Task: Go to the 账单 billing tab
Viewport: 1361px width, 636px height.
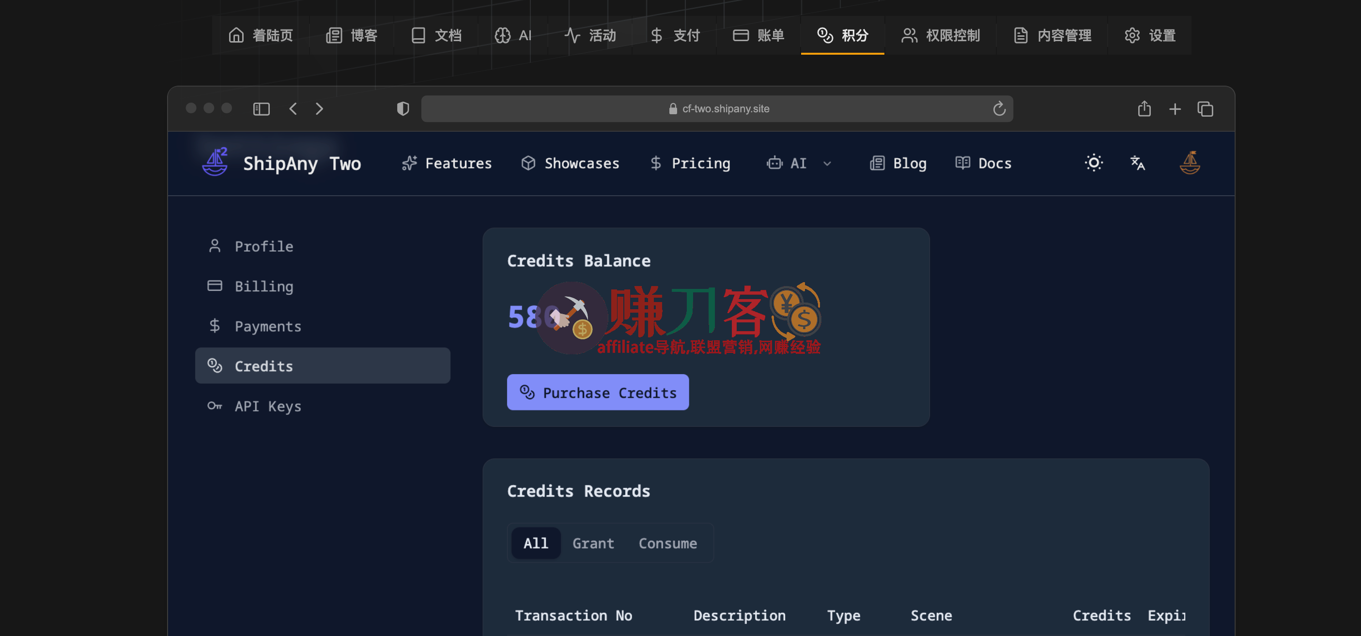Action: click(x=758, y=35)
